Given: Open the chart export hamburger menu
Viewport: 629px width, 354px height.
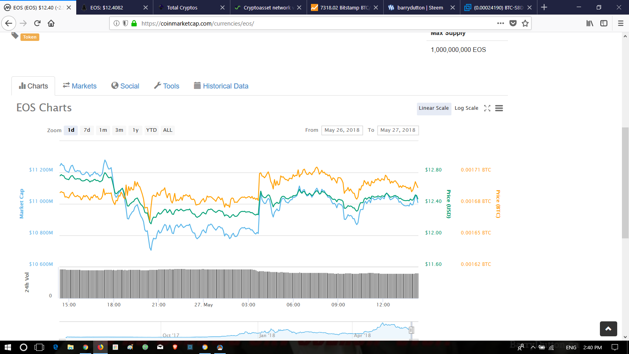Looking at the screenshot, I should (x=499, y=108).
